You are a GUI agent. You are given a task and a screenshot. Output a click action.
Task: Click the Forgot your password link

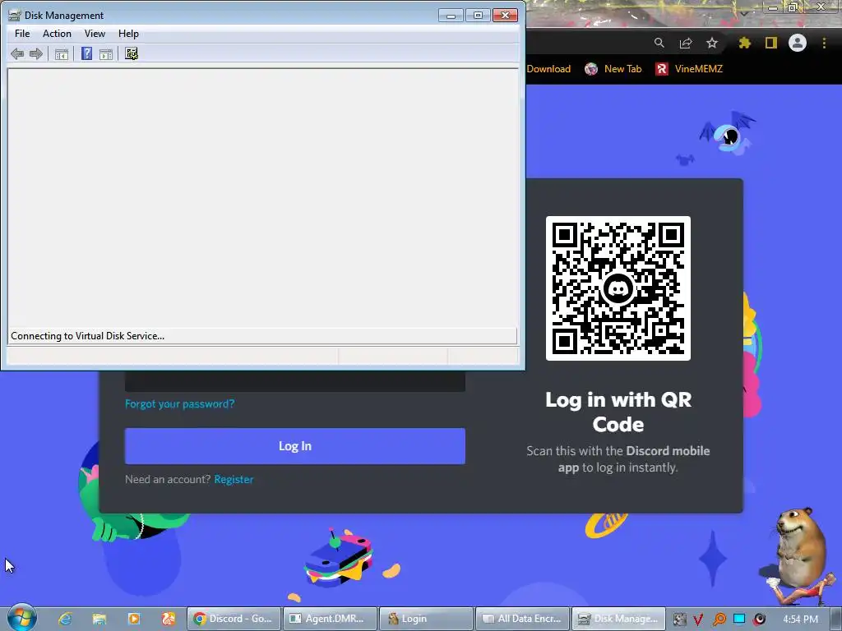pos(179,403)
